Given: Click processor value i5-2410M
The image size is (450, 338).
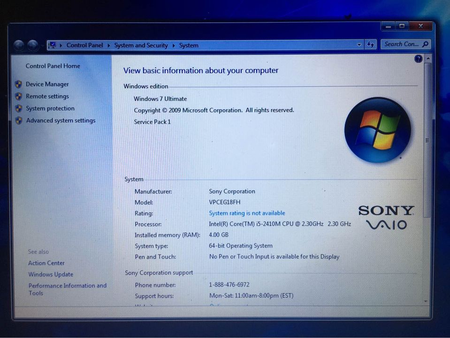Looking at the screenshot, I should tap(280, 224).
